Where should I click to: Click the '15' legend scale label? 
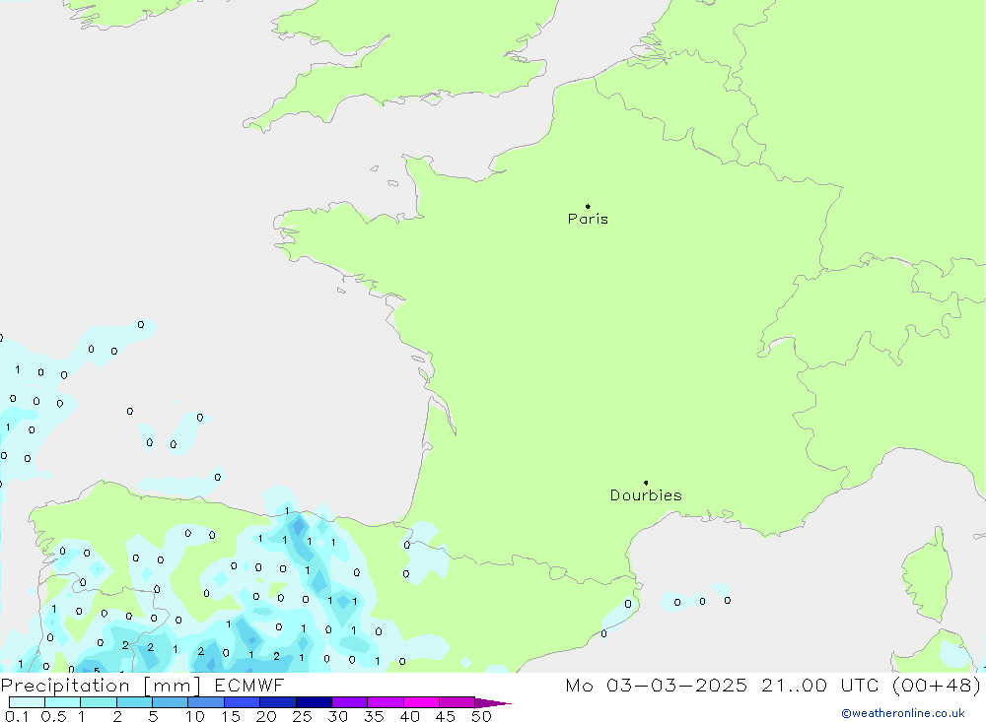pyautogui.click(x=230, y=716)
